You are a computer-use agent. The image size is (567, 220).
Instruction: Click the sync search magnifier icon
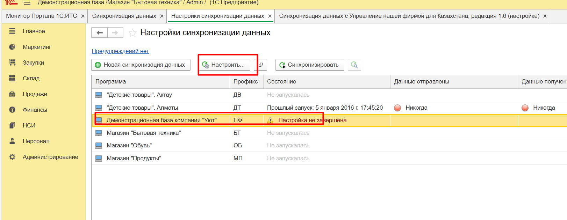[x=354, y=65]
